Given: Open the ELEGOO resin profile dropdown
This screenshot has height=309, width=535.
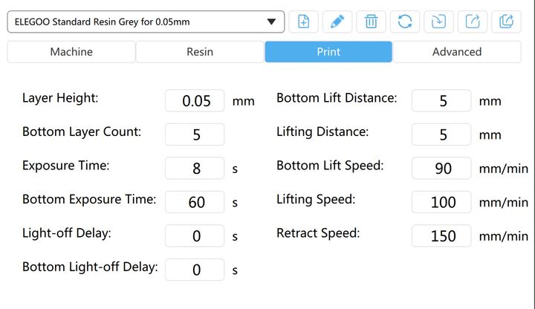Looking at the screenshot, I should pos(146,22).
